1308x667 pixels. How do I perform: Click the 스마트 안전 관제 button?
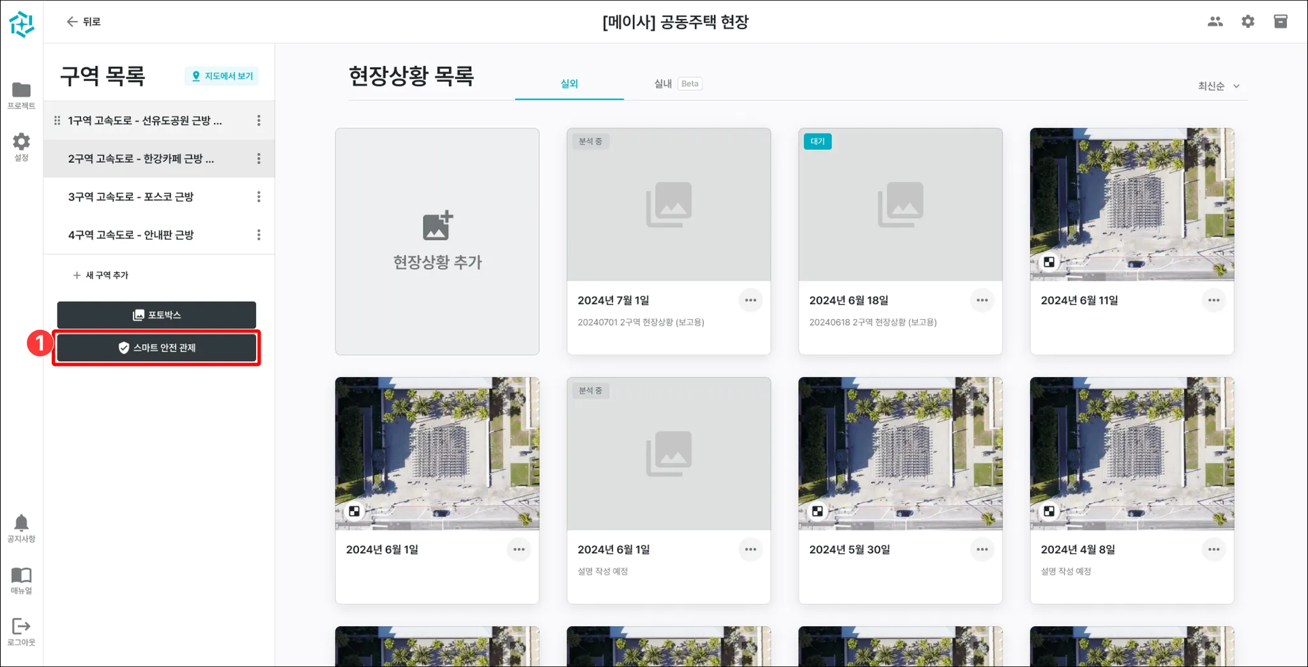tap(156, 348)
